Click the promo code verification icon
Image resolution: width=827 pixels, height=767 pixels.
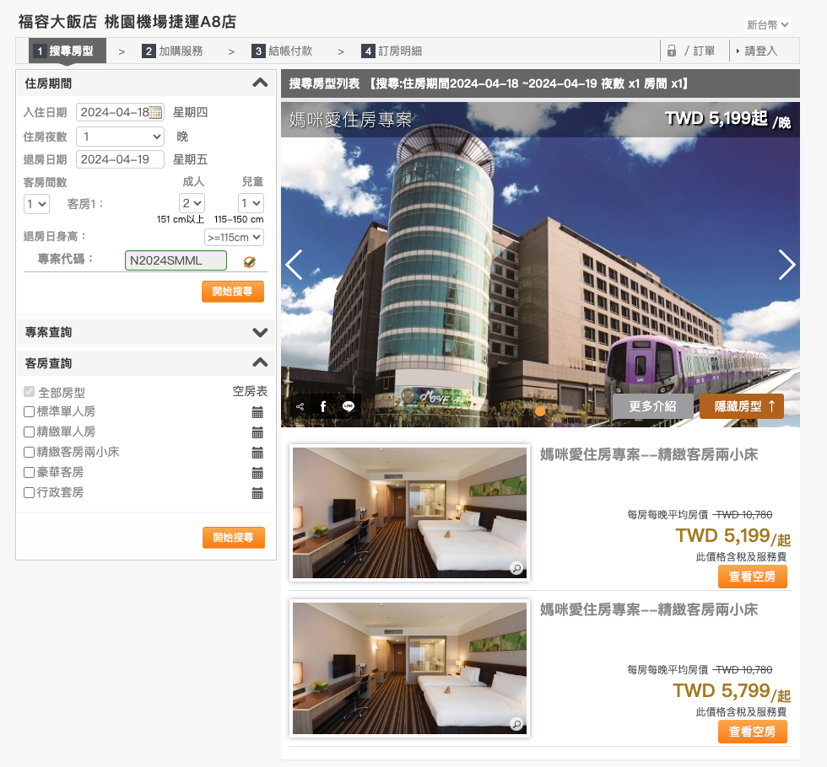point(250,261)
